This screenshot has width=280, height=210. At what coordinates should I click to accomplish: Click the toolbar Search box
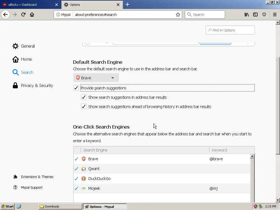[205, 15]
